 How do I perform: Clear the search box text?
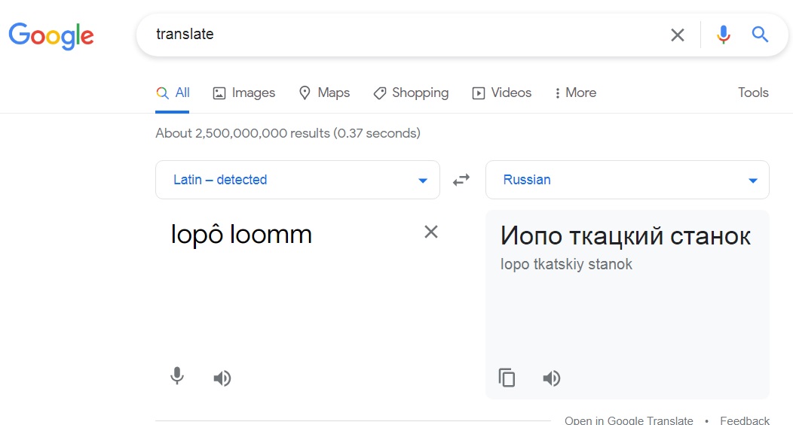tap(678, 35)
